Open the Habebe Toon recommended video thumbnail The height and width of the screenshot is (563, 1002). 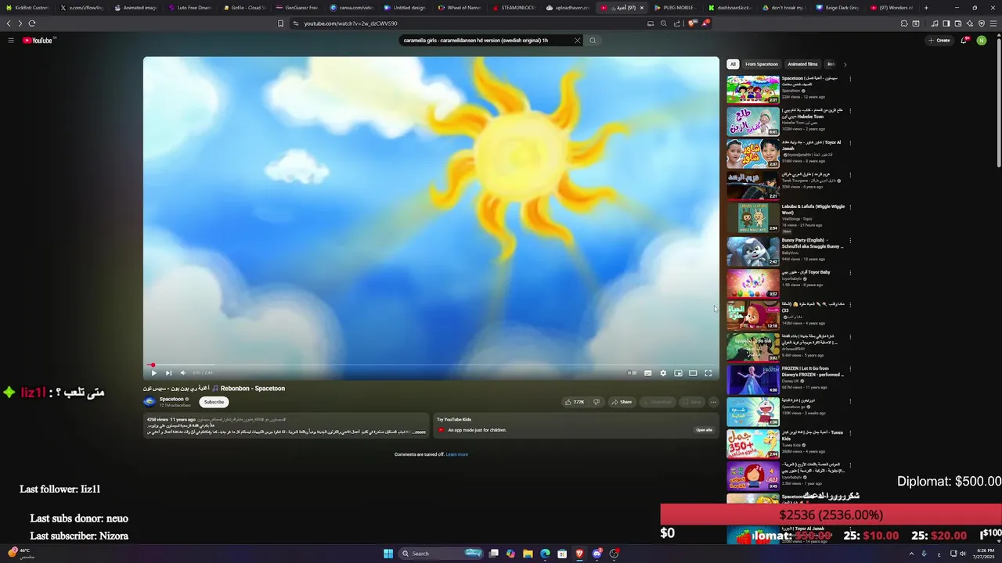(753, 121)
